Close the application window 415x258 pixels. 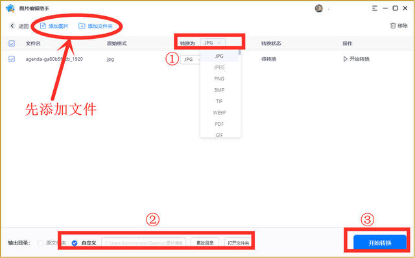coord(405,8)
